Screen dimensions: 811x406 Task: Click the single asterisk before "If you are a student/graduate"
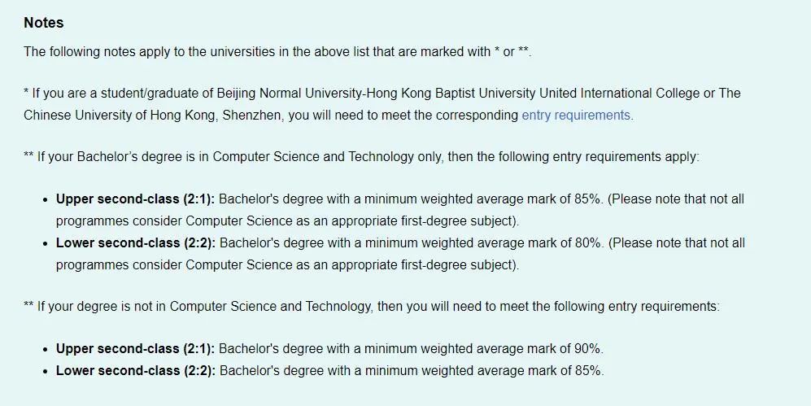26,92
